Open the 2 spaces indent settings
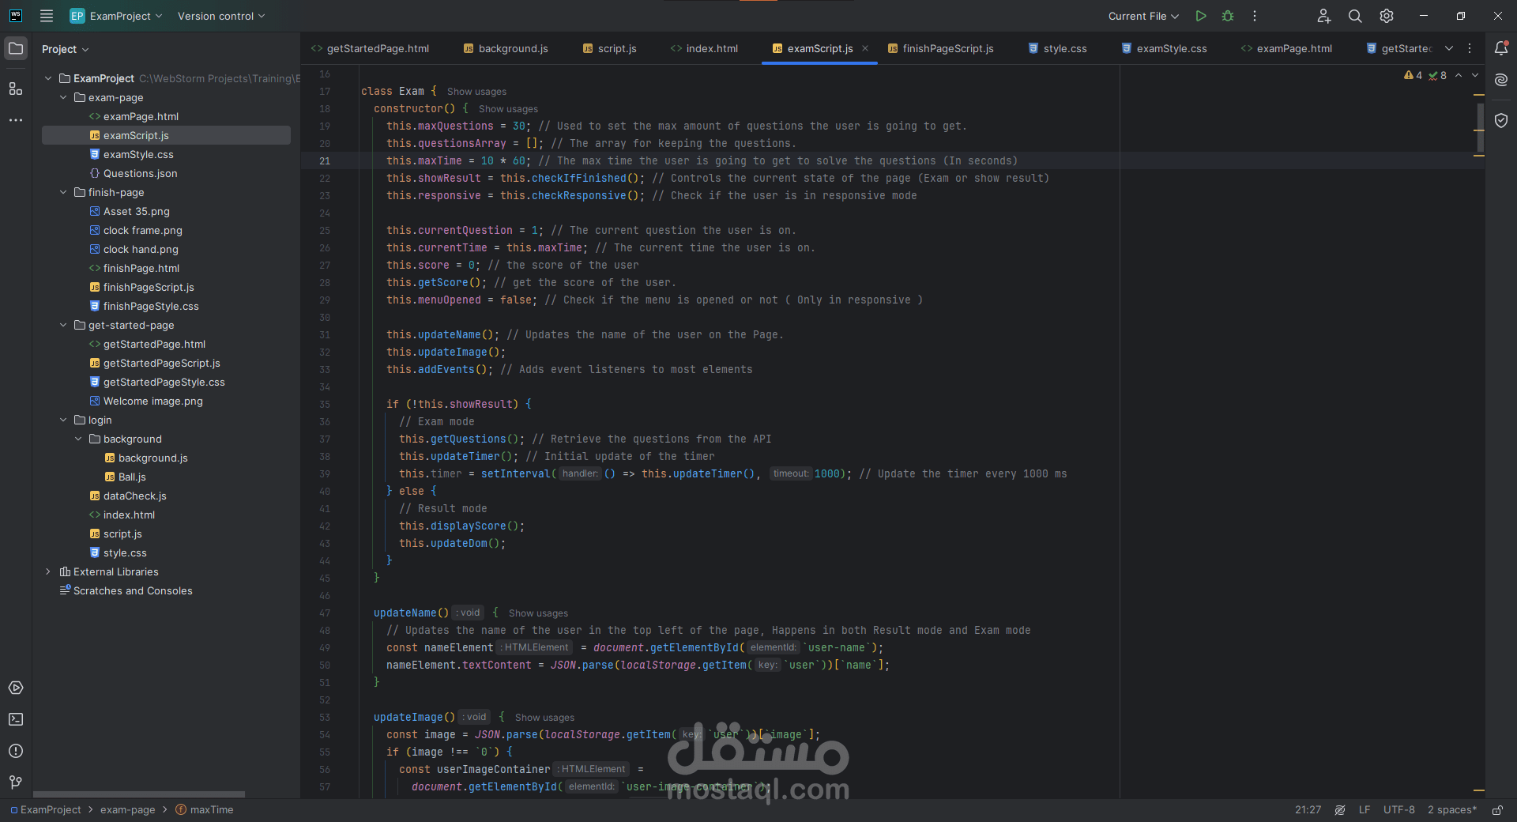Image resolution: width=1517 pixels, height=822 pixels. pyautogui.click(x=1452, y=810)
